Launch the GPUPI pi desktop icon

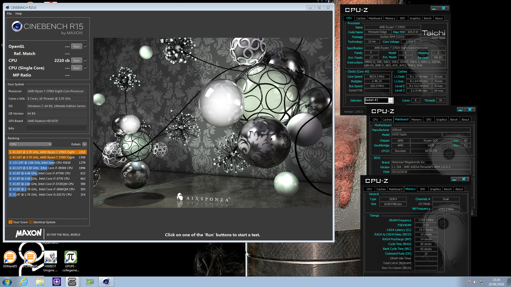click(x=71, y=261)
